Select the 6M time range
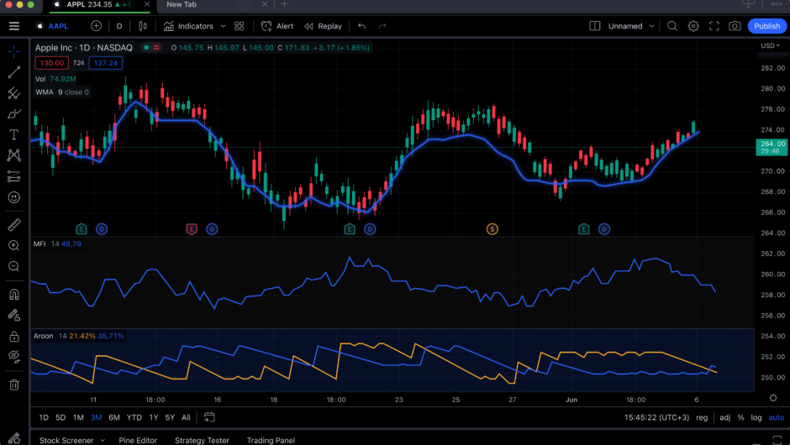Screen dimensions: 790x445 coord(114,417)
